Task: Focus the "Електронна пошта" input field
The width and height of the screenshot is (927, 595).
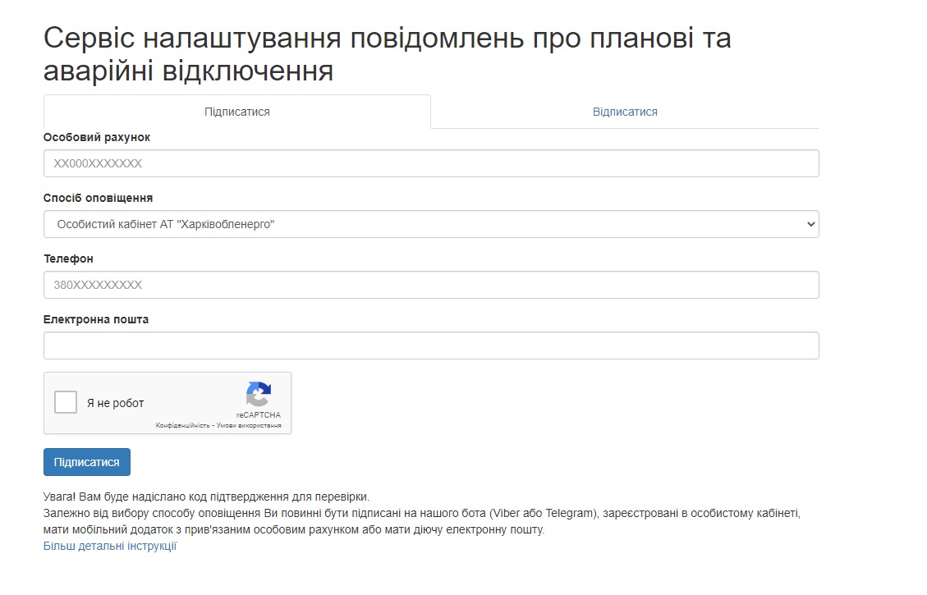Action: click(430, 346)
